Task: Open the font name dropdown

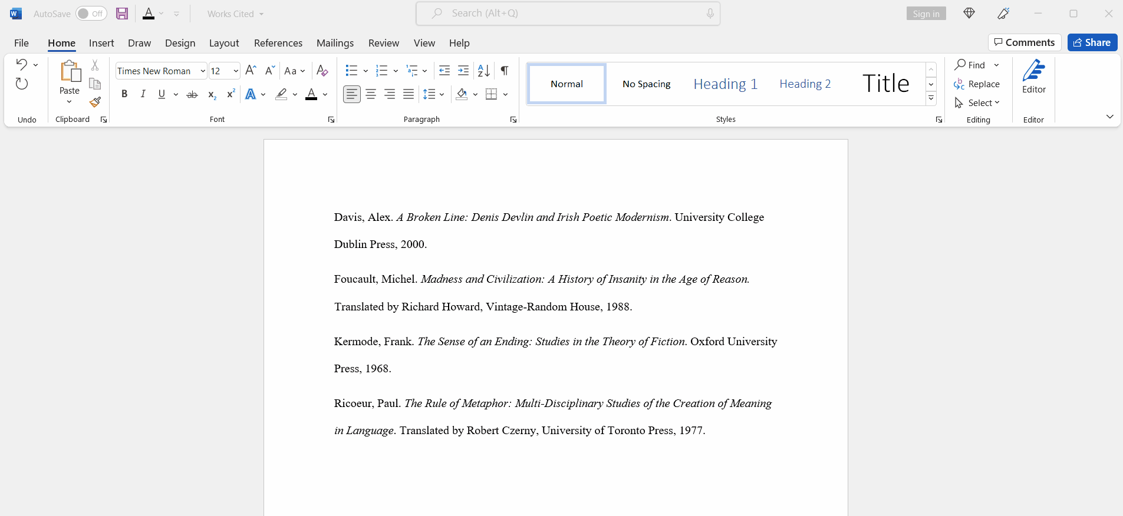Action: coord(203,71)
